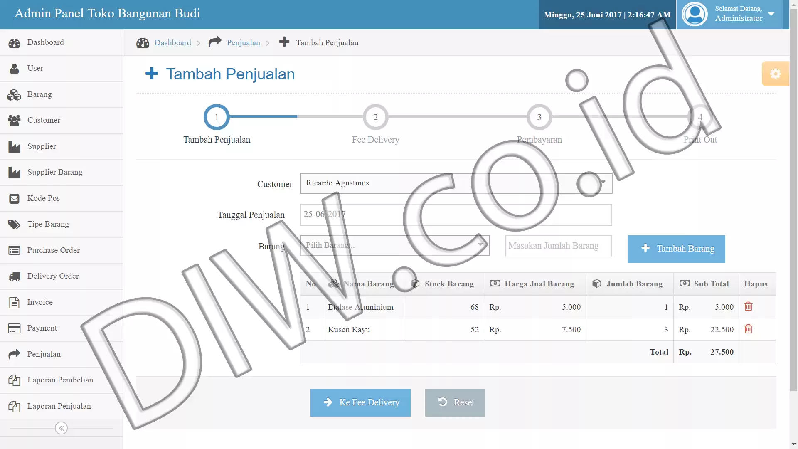Viewport: 798px width, 449px height.
Task: Click the page vertical scrollbar
Action: pos(793,200)
